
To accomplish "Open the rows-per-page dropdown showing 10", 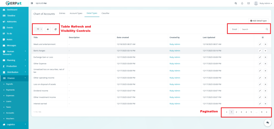I will pyautogui.click(x=39, y=29).
